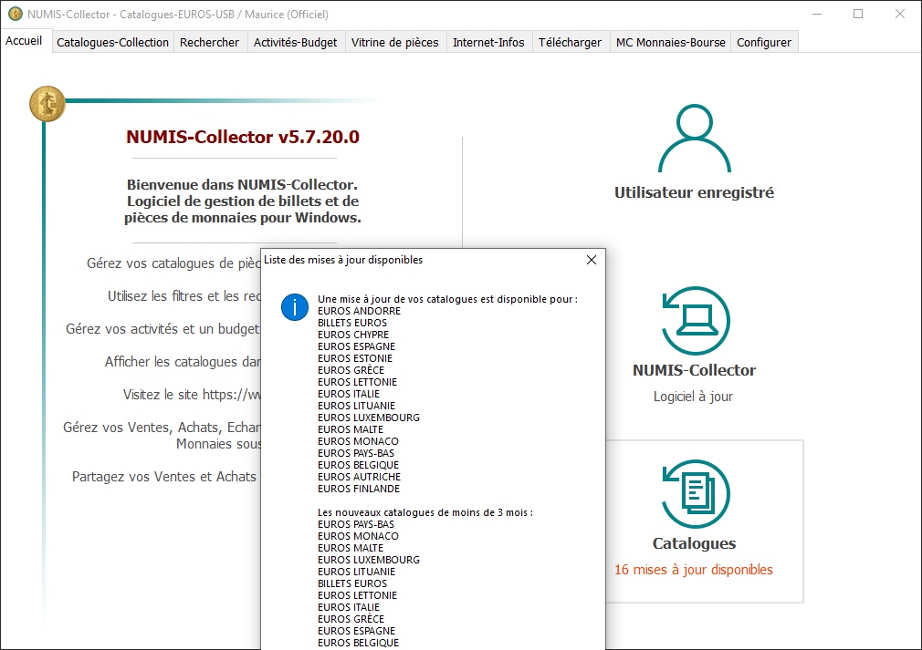Viewport: 922px width, 650px height.
Task: Select 'EUROS AUTRICHE' in the update list
Action: click(360, 477)
